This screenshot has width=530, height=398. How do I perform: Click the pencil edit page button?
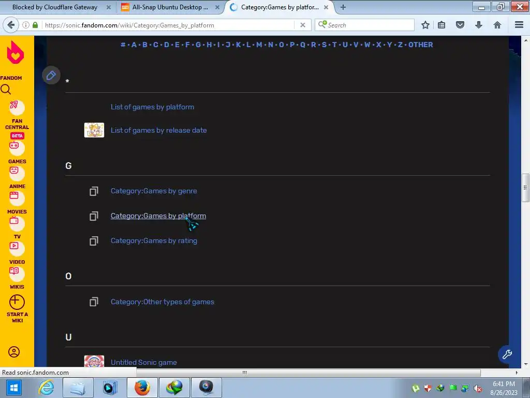coord(51,75)
